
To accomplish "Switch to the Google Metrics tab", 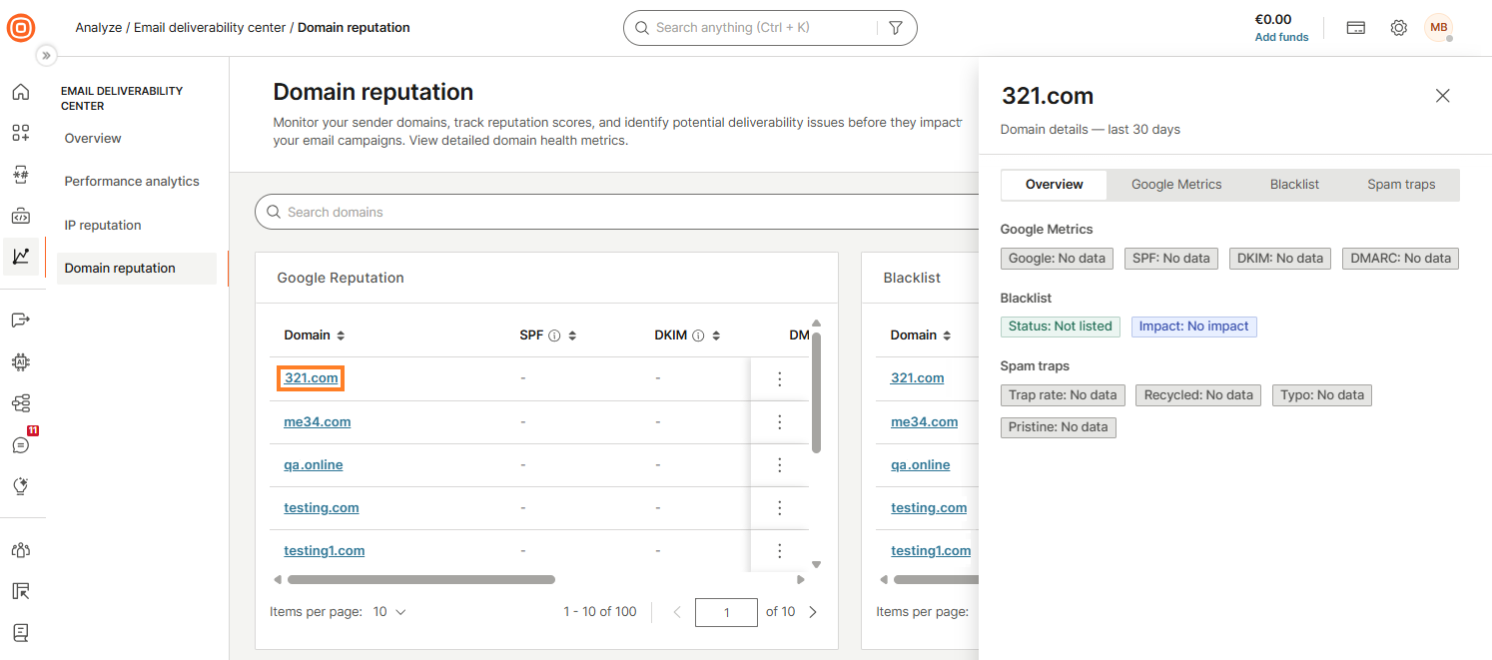I will tap(1176, 185).
